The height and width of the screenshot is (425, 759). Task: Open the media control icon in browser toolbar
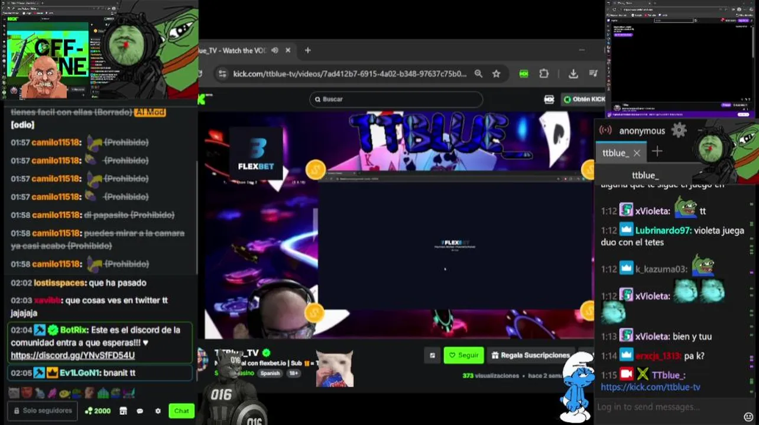pyautogui.click(x=593, y=74)
